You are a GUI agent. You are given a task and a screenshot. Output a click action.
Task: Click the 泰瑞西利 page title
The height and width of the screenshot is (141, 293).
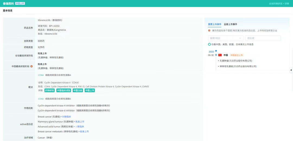(x=8, y=4)
